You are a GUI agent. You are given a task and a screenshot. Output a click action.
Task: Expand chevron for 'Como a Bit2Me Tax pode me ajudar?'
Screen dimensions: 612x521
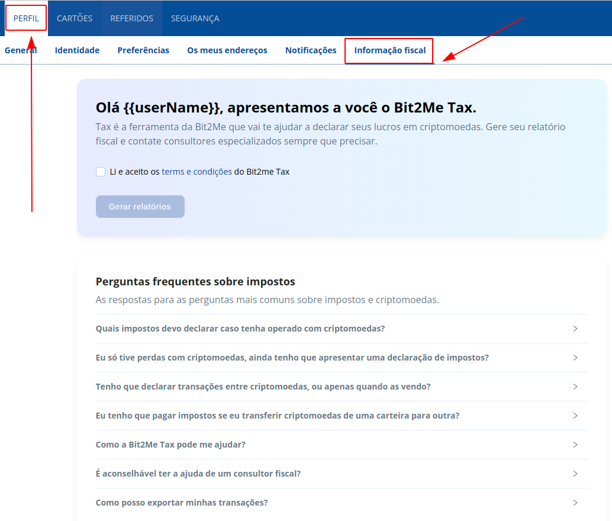coord(575,445)
